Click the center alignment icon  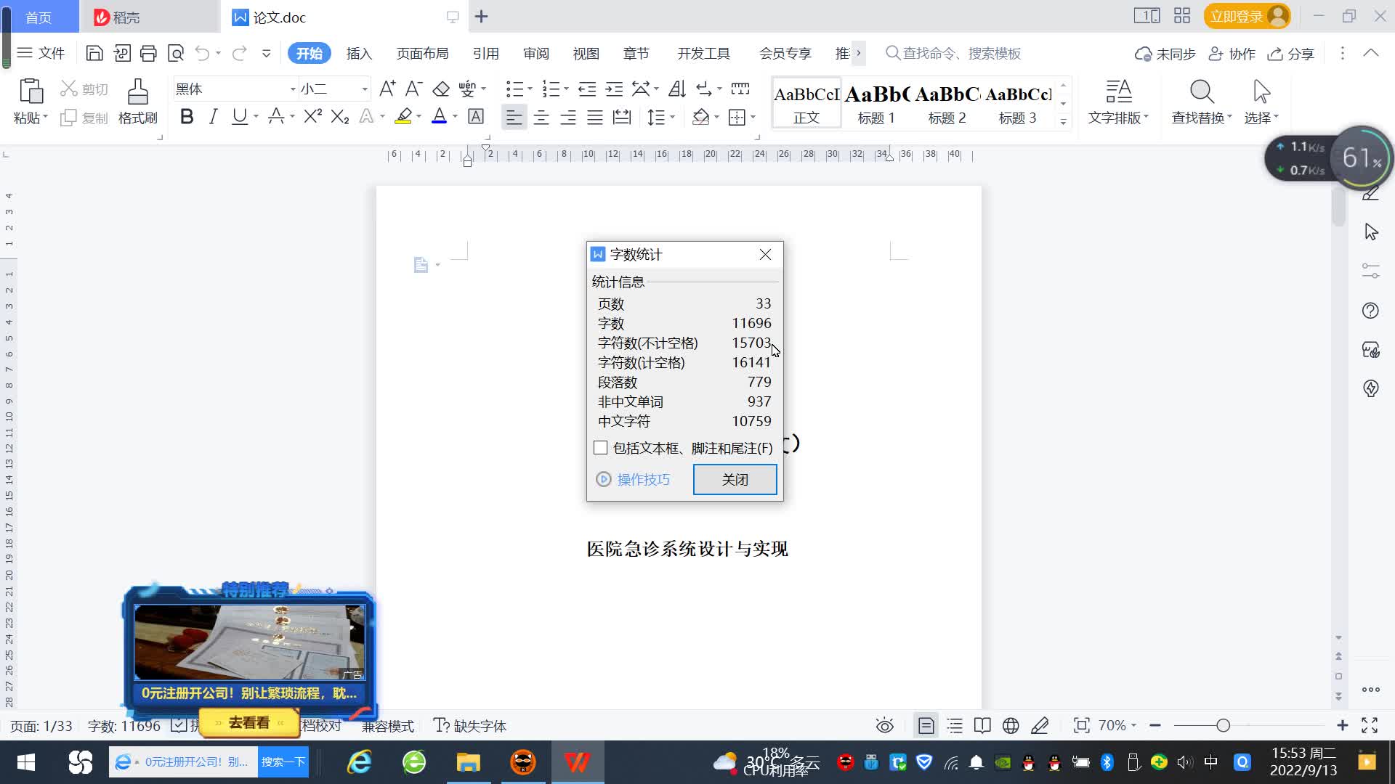pos(541,118)
